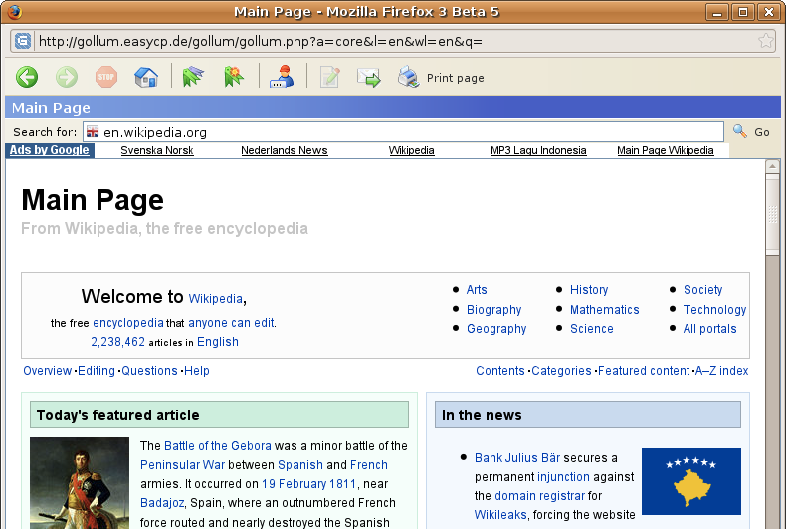Click the add-bookmark ribbon with star icon
Screen dimensions: 786x529
(x=233, y=77)
